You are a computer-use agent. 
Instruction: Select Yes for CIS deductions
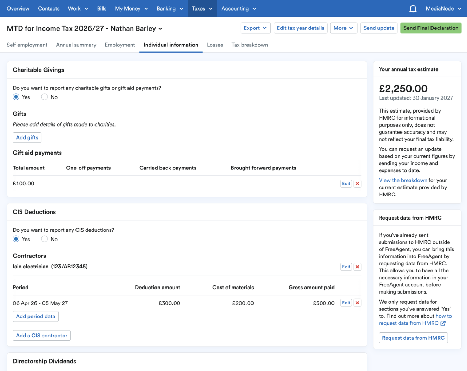click(16, 239)
